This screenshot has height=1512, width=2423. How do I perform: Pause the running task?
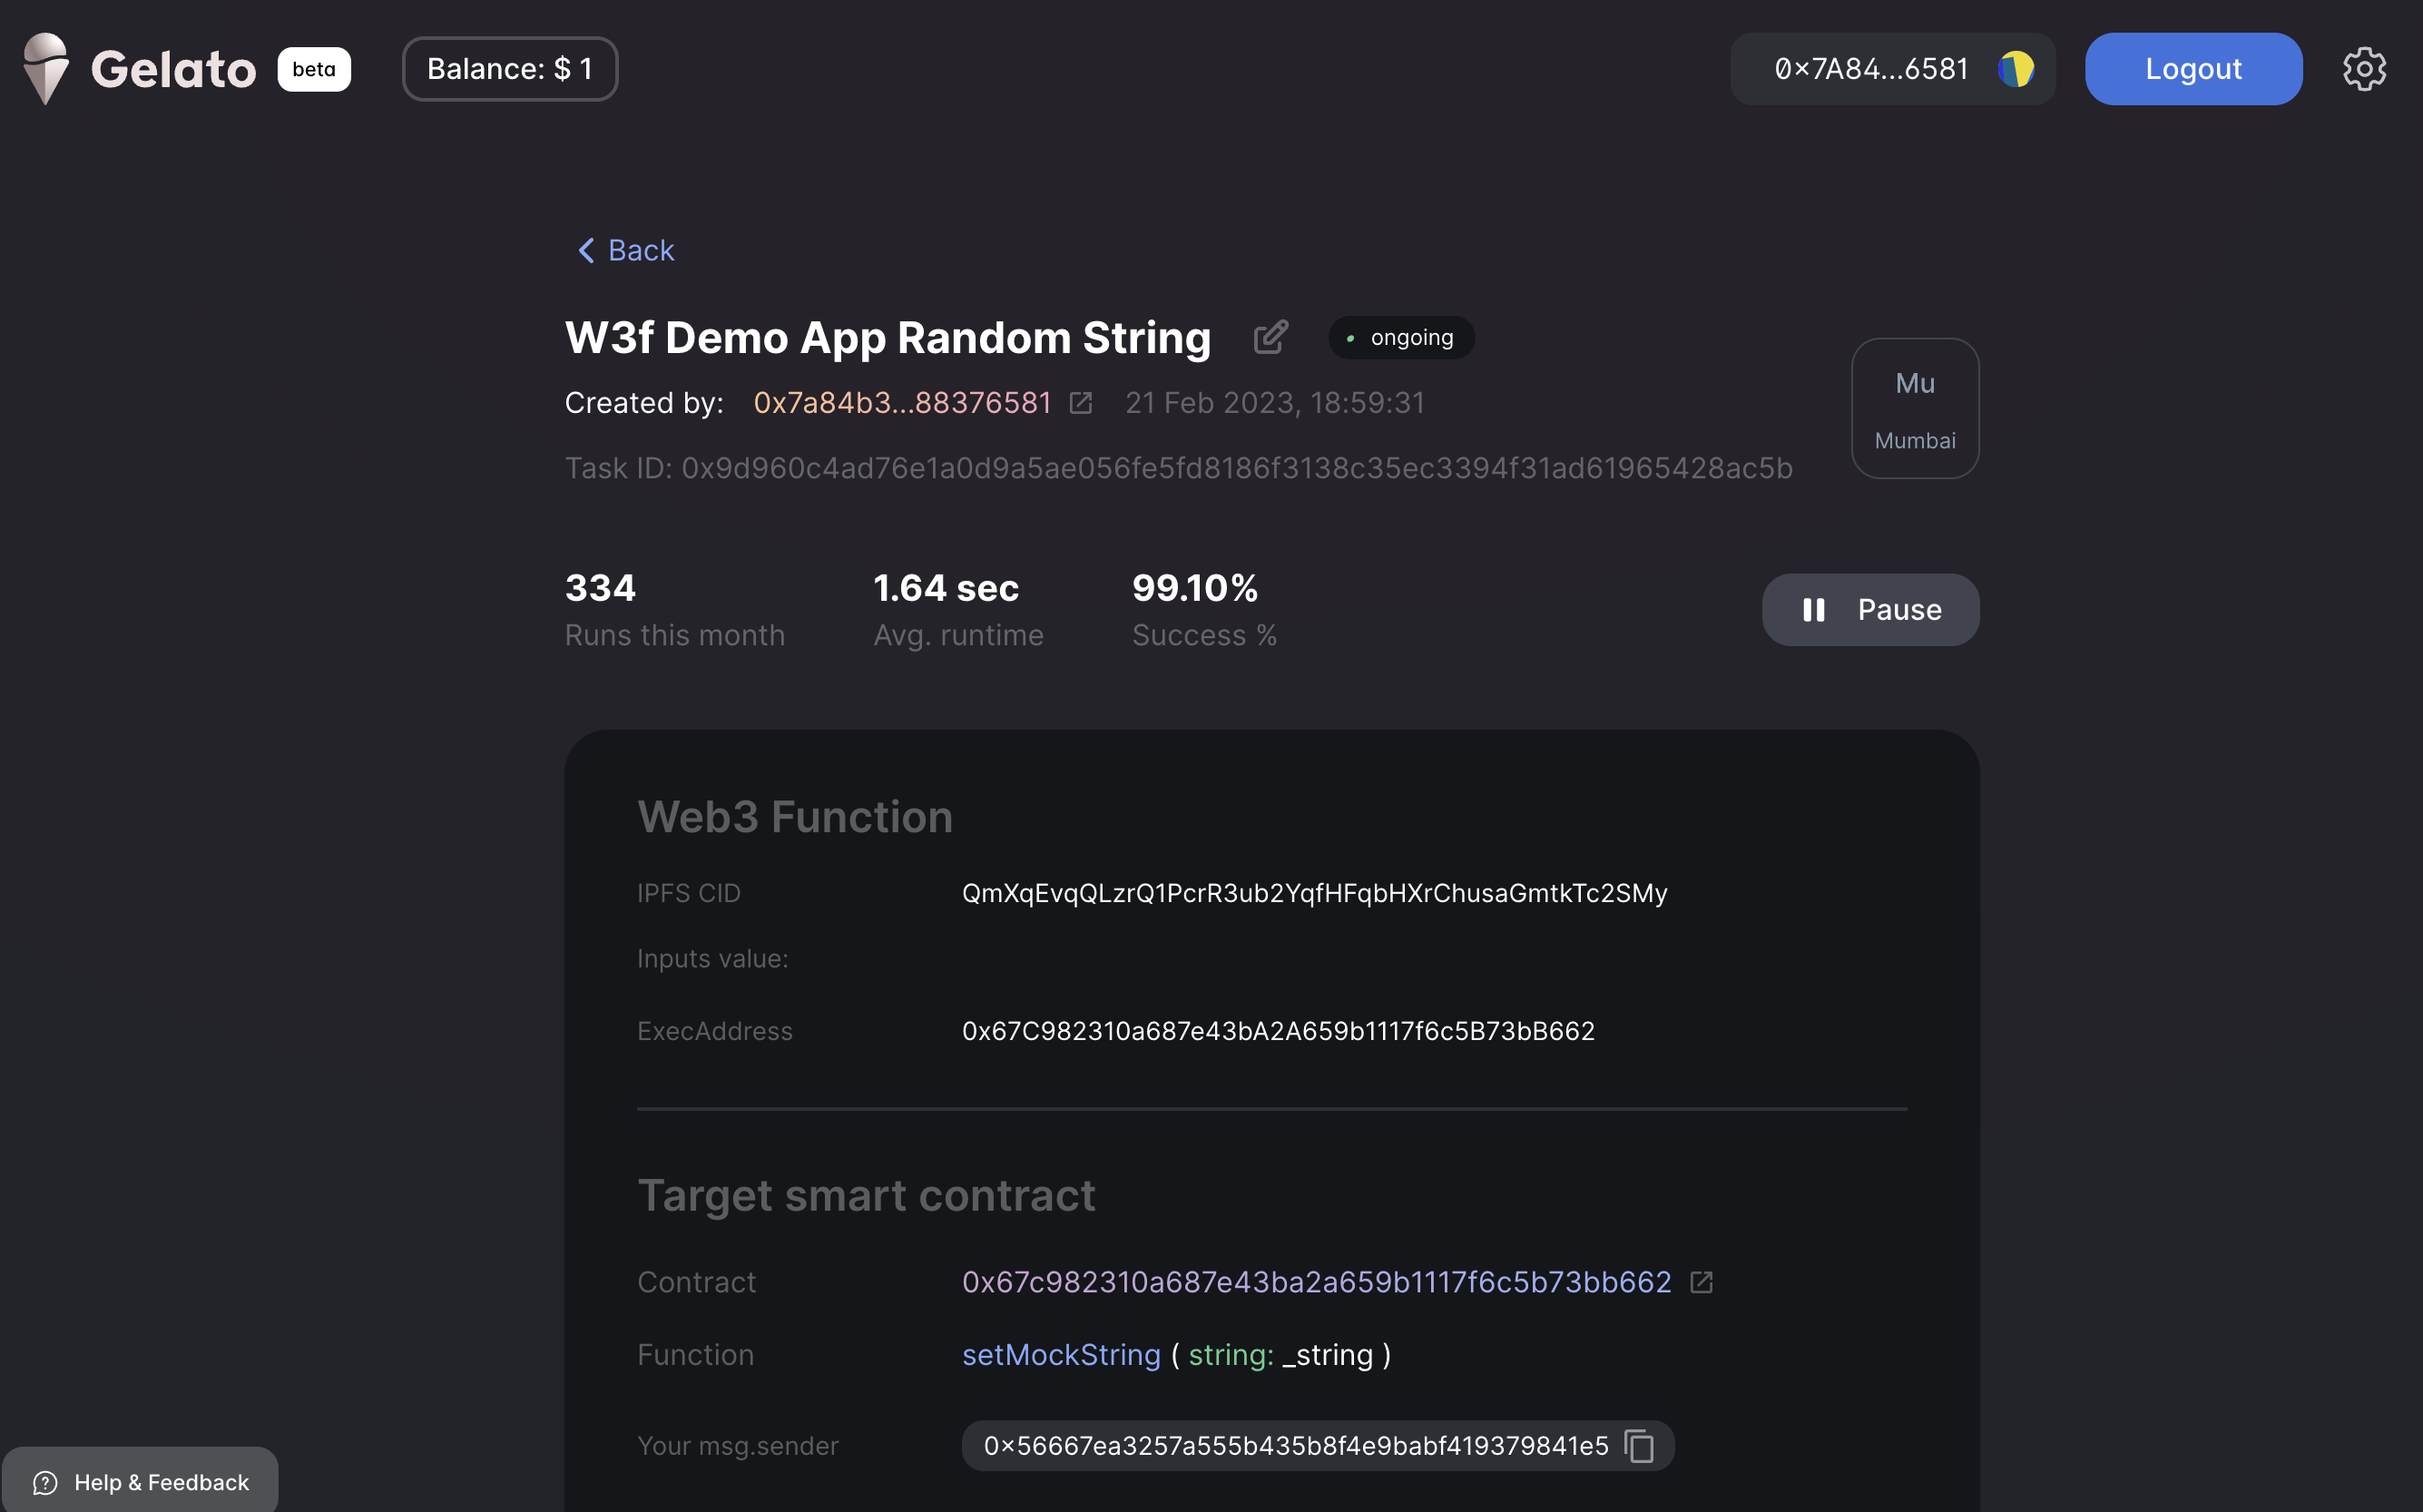1869,610
